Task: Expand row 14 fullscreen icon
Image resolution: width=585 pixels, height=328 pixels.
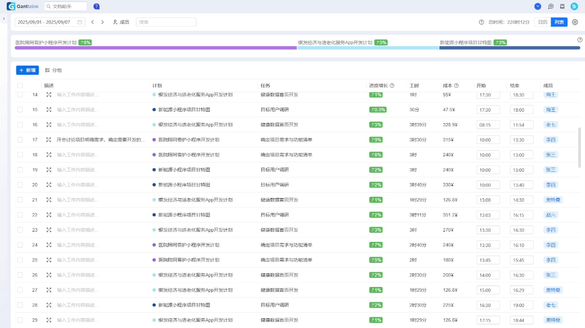Action: pyautogui.click(x=49, y=95)
